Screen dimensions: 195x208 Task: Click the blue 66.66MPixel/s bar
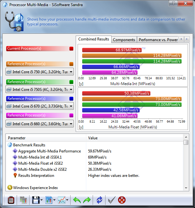(111, 67)
